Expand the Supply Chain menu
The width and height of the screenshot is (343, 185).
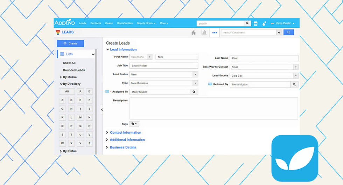146,23
